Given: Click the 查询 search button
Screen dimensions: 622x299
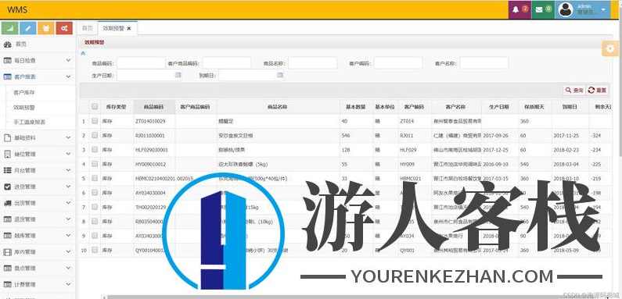Looking at the screenshot, I should pos(574,91).
